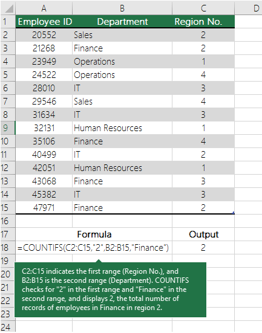Select the Output value cell showing 2

point(203,248)
